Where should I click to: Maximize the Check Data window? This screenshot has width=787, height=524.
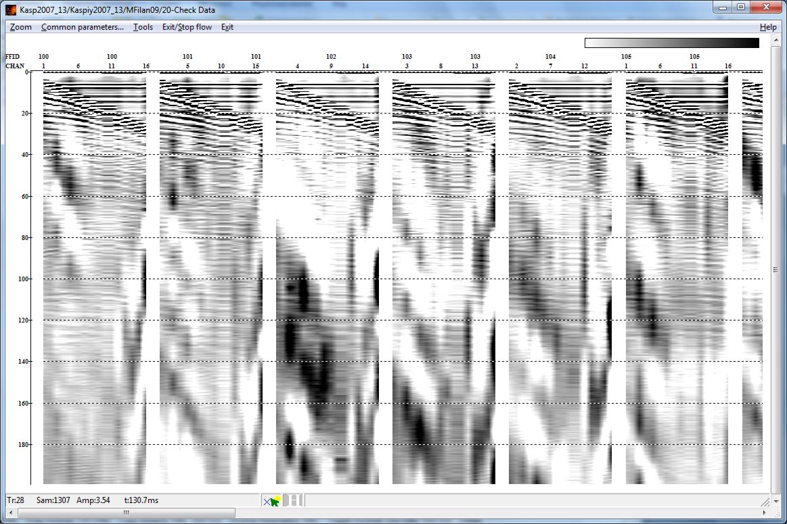click(x=741, y=7)
